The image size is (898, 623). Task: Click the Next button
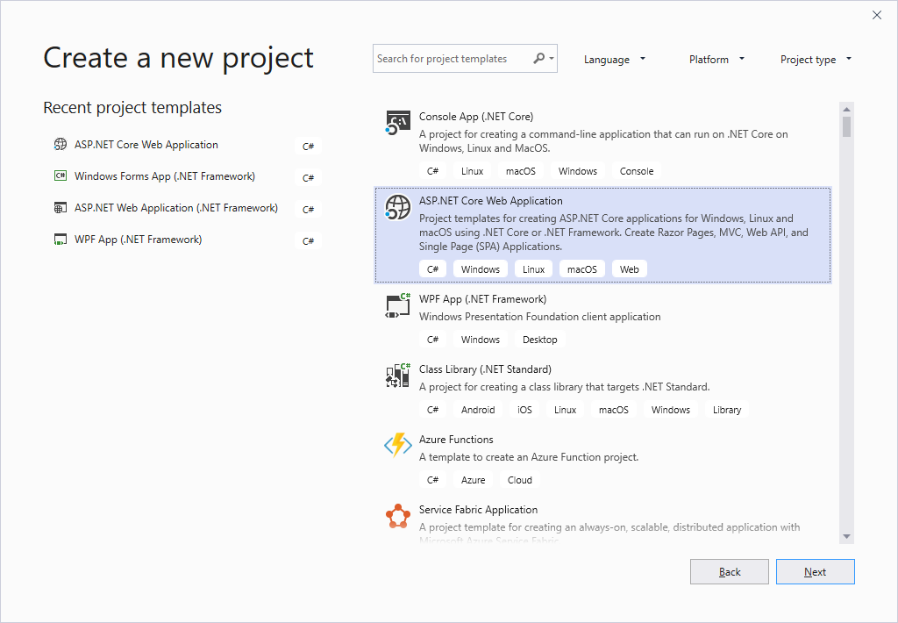pyautogui.click(x=815, y=571)
